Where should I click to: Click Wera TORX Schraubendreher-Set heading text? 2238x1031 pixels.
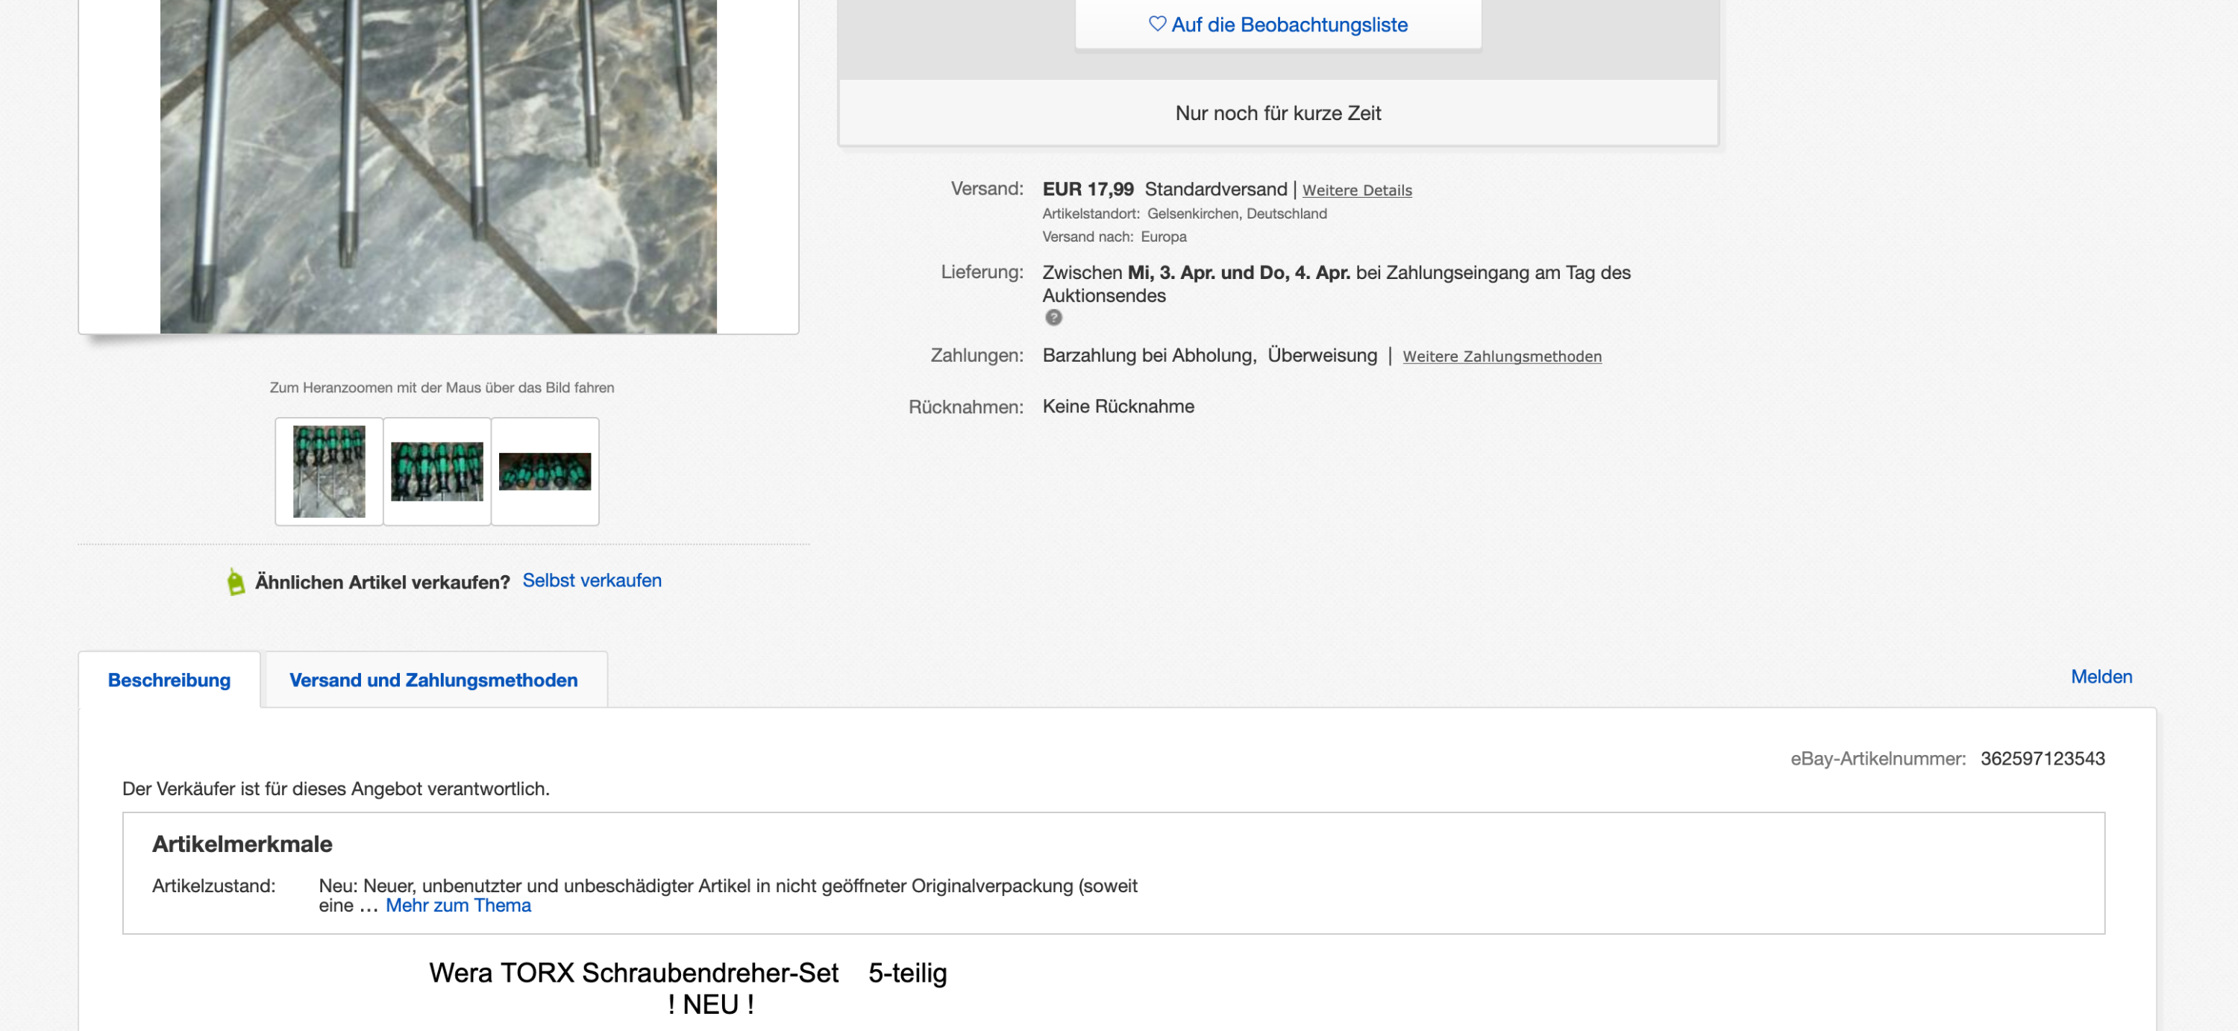[633, 972]
